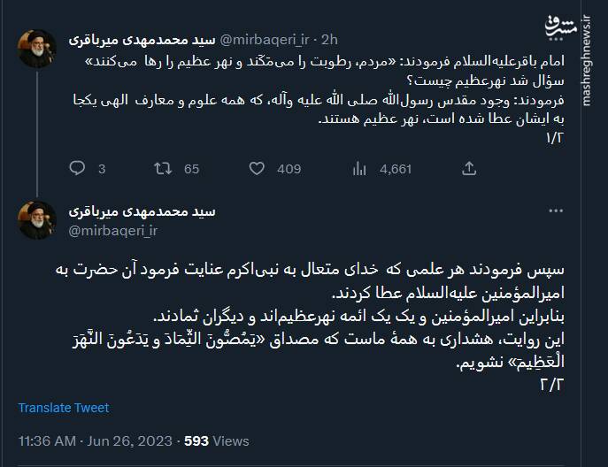Click the author display name on second tweet
This screenshot has width=608, height=467.
coord(143,211)
